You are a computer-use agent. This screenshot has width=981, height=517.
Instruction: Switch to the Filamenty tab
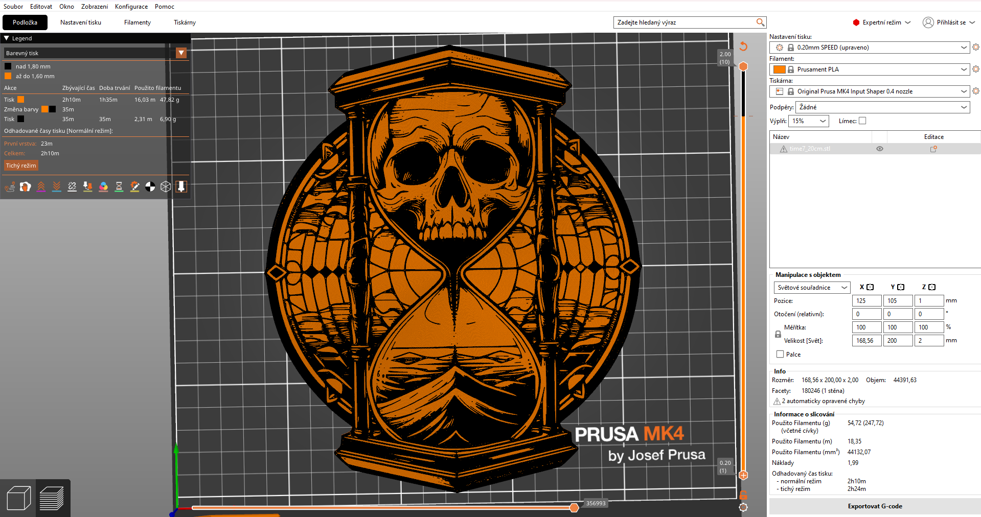coord(136,22)
